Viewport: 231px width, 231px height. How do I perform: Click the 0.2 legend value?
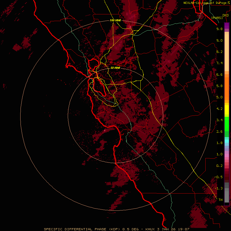tap(219, 166)
